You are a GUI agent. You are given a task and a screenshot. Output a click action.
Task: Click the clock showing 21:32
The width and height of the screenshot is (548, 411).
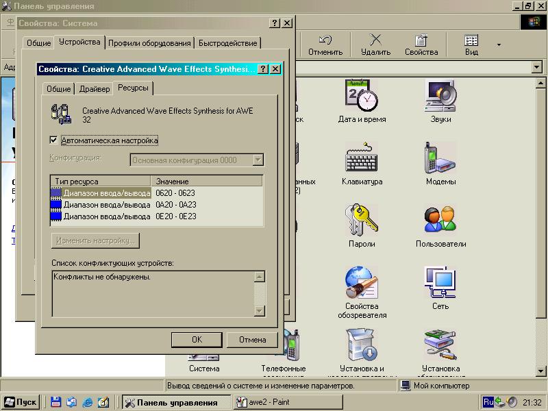click(x=532, y=403)
